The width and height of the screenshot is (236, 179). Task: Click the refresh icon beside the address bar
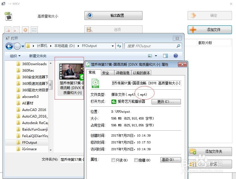coord(119,46)
